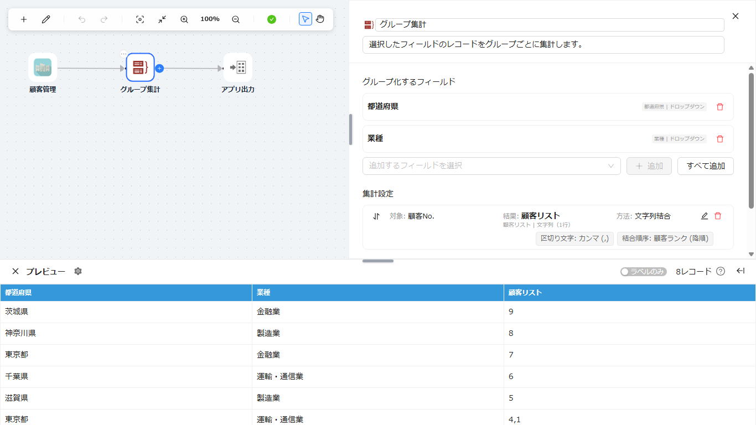
Task: Click the 茨城県 cell
Action: point(126,312)
